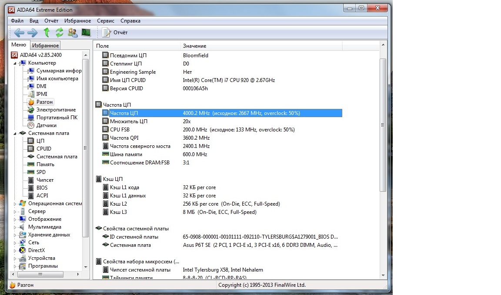
Task: Open the Отчёт menu
Action: pos(51,21)
